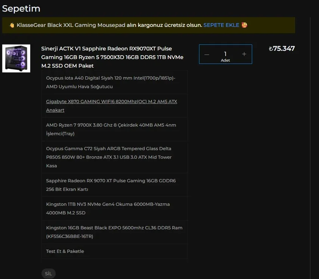Open the Gigabyte X870 GAMING WIFI6 motherboard link
Screen dimensions: 319x279
tap(111, 106)
